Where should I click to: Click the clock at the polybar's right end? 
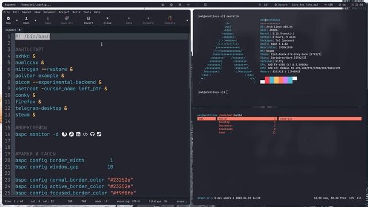357,5
